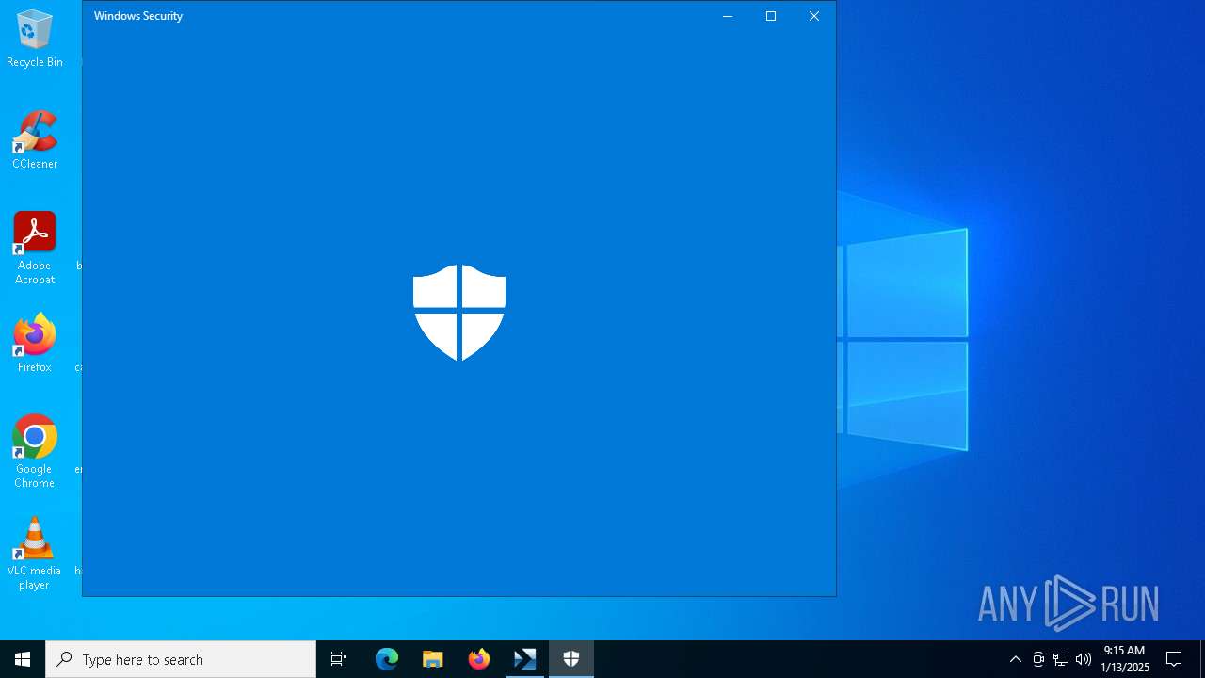1205x678 pixels.
Task: Open the network status tray icon
Action: click(x=1061, y=659)
